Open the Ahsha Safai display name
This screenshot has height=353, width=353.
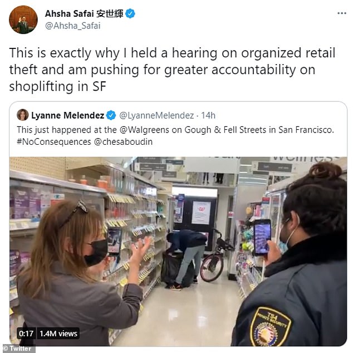click(84, 13)
